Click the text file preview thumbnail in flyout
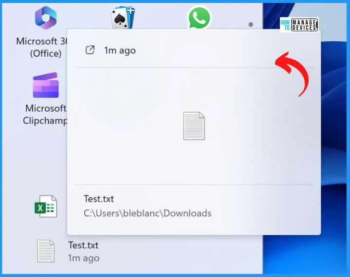 point(194,126)
